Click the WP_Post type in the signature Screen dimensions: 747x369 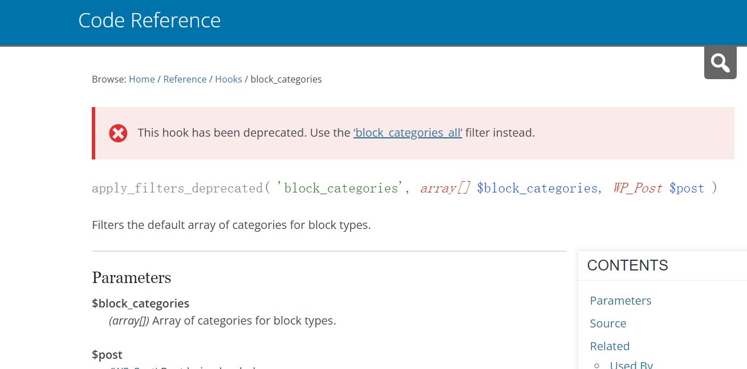point(638,188)
